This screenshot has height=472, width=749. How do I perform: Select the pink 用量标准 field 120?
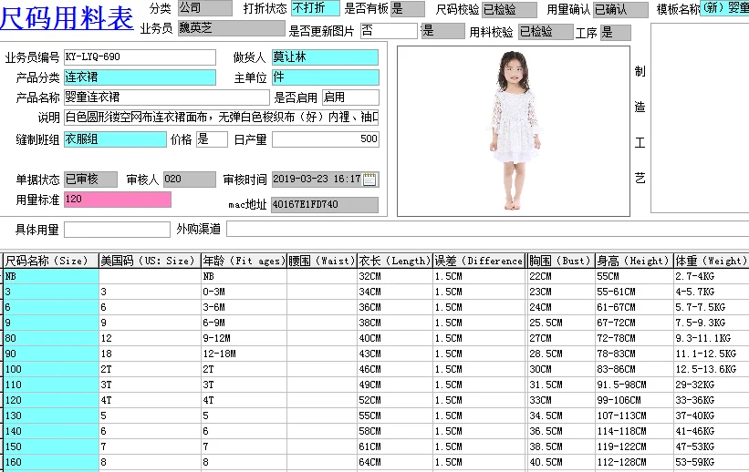(x=118, y=200)
